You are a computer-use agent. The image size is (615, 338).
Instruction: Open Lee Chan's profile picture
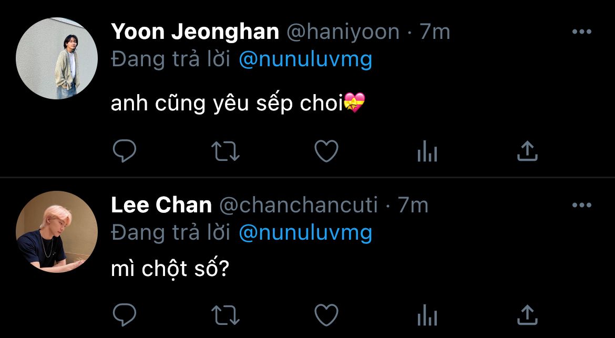pyautogui.click(x=57, y=232)
